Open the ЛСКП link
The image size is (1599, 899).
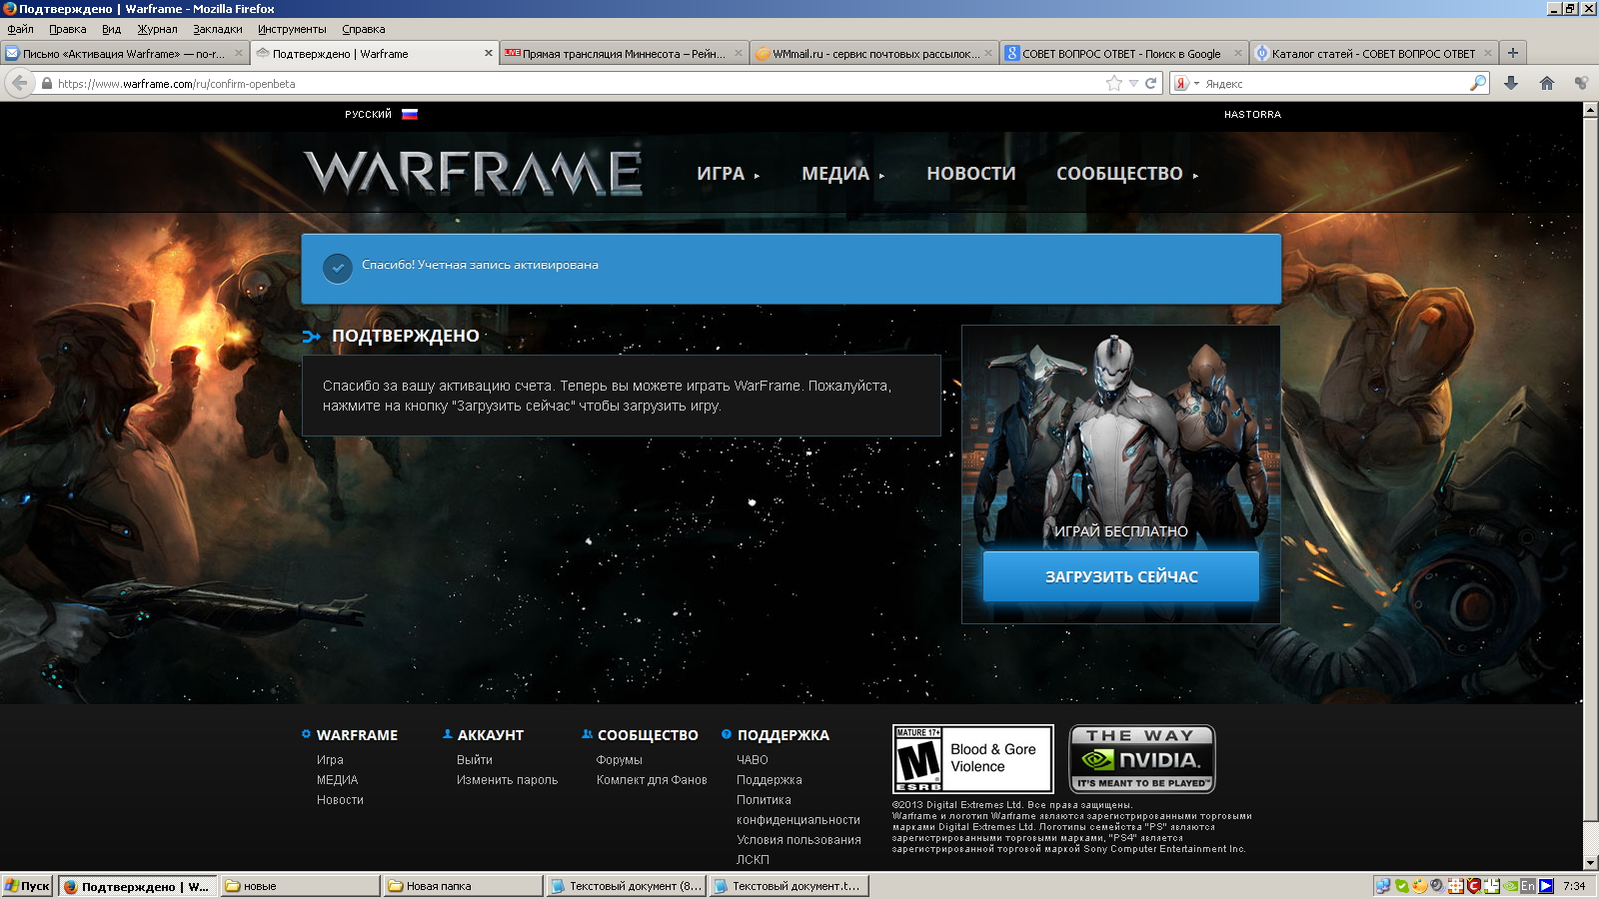pos(753,860)
